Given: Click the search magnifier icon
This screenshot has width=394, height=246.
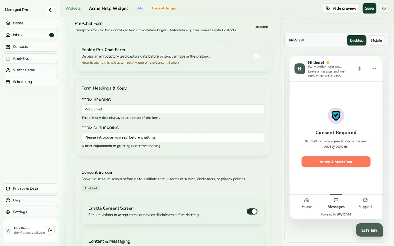Looking at the screenshot, I should click(x=384, y=9).
